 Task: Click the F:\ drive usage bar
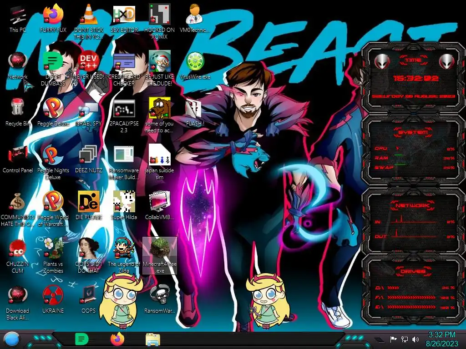(x=415, y=297)
